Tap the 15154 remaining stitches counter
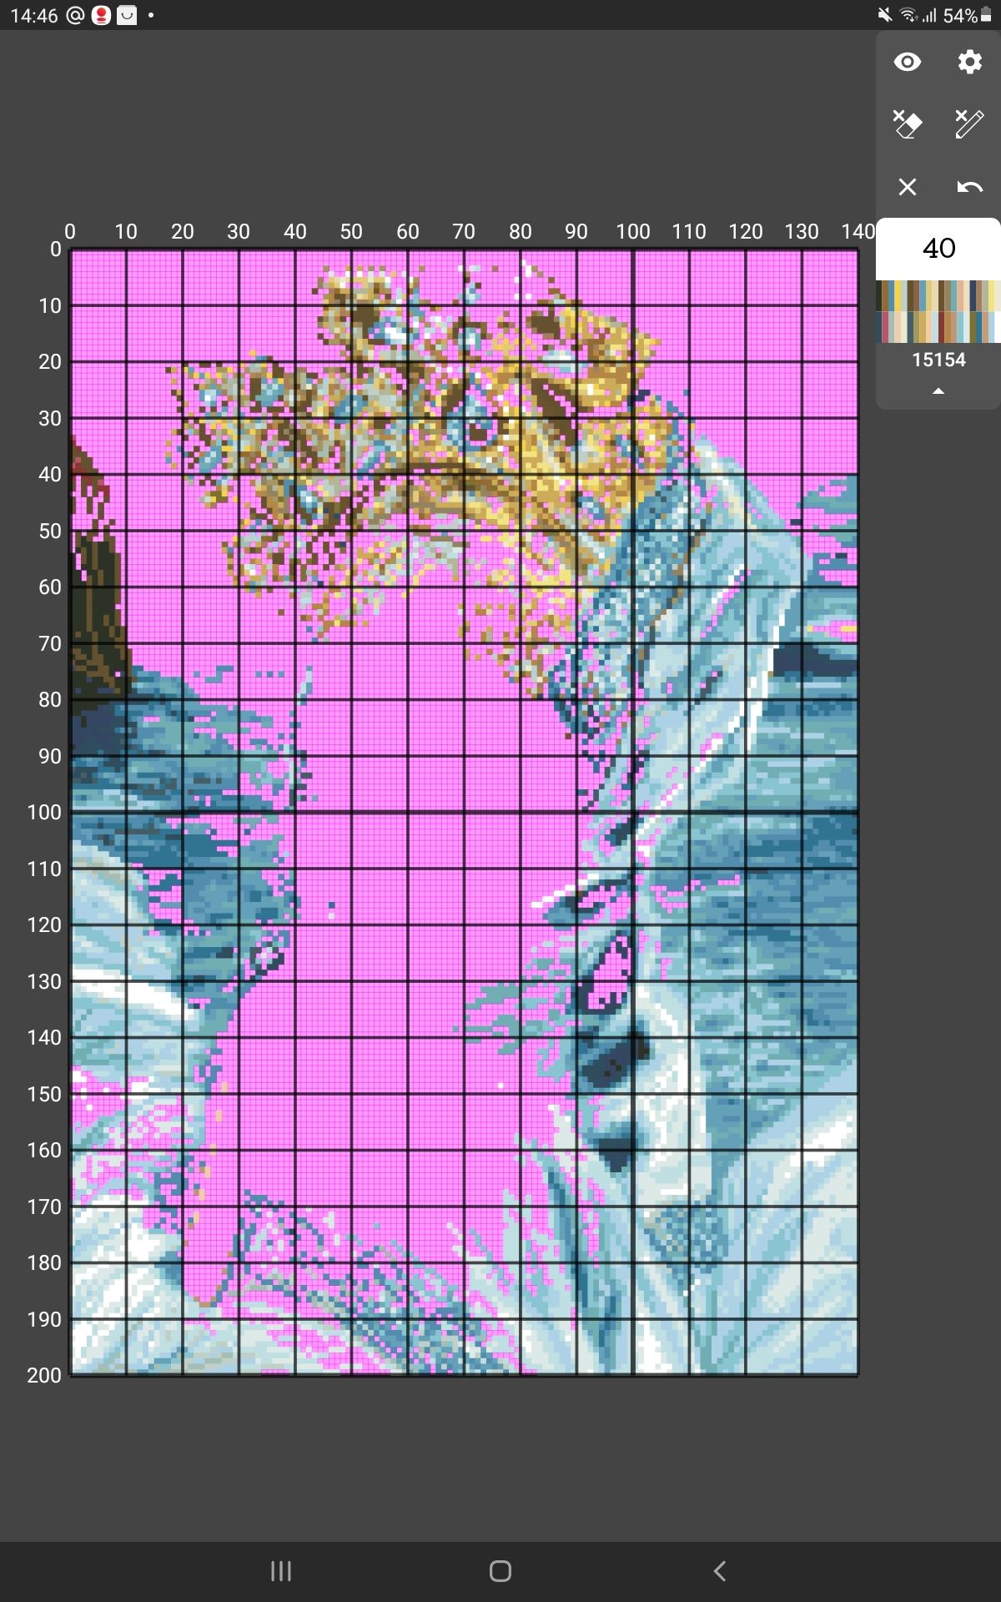This screenshot has height=1602, width=1001. [x=938, y=360]
